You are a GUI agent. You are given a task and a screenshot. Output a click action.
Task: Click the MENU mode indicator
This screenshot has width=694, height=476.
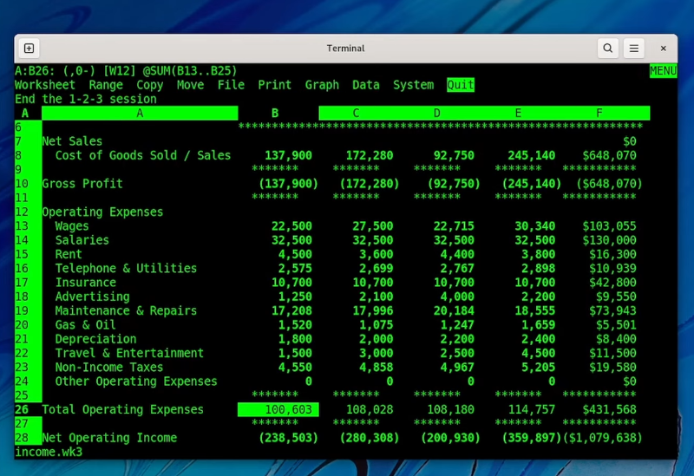pyautogui.click(x=663, y=71)
